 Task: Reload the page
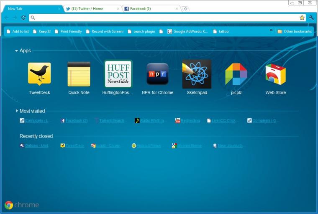click(23, 18)
